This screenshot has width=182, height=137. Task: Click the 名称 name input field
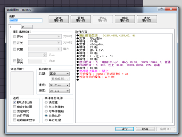click(x=26, y=20)
